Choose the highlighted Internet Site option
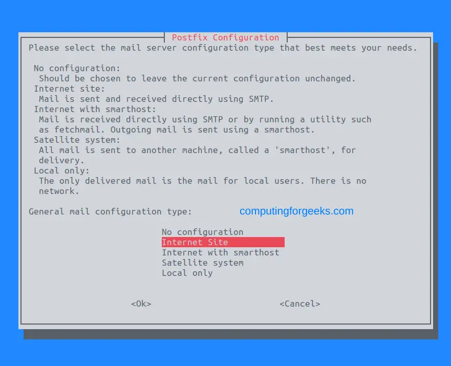451x366 pixels. [223, 242]
